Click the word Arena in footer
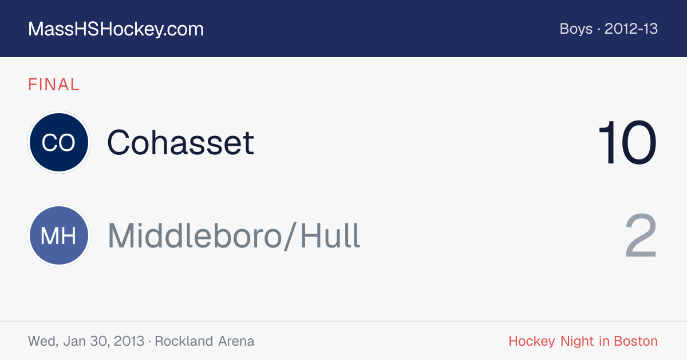Screen dimensions: 687x360 click(236, 341)
